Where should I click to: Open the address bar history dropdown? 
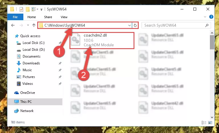(x=130, y=25)
